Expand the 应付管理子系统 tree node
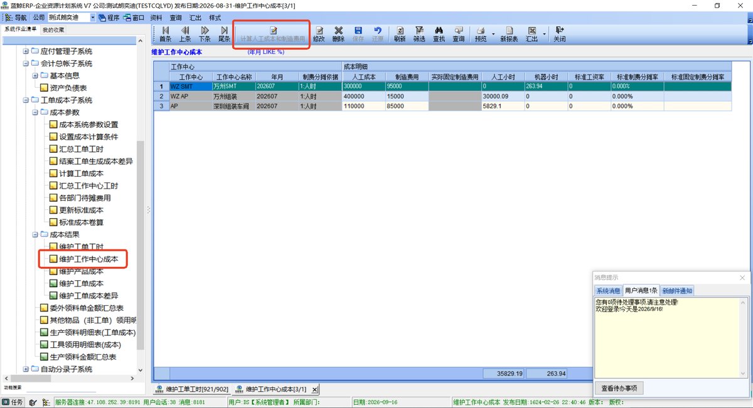This screenshot has width=753, height=408. (26, 51)
